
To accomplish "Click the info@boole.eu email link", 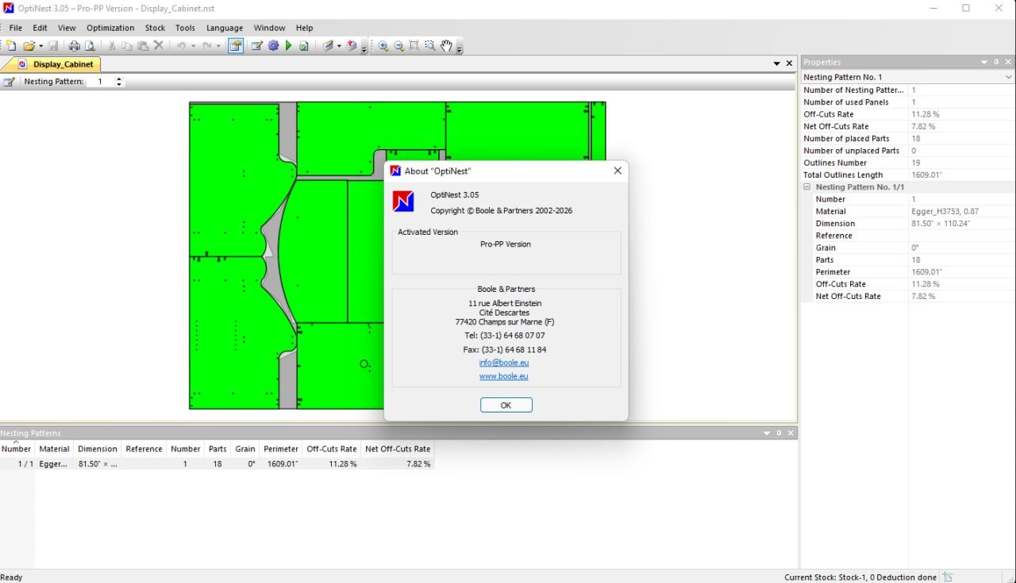I will [x=504, y=362].
